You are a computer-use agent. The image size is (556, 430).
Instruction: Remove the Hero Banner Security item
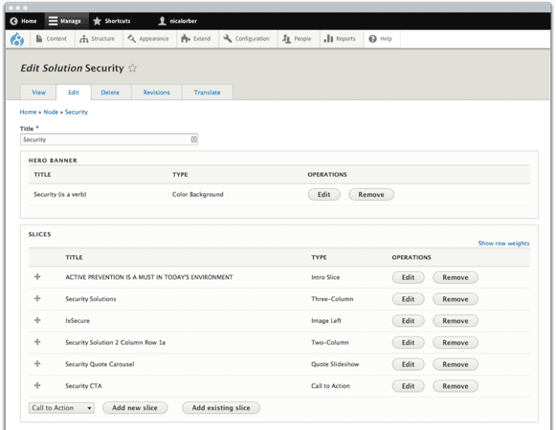pos(371,195)
